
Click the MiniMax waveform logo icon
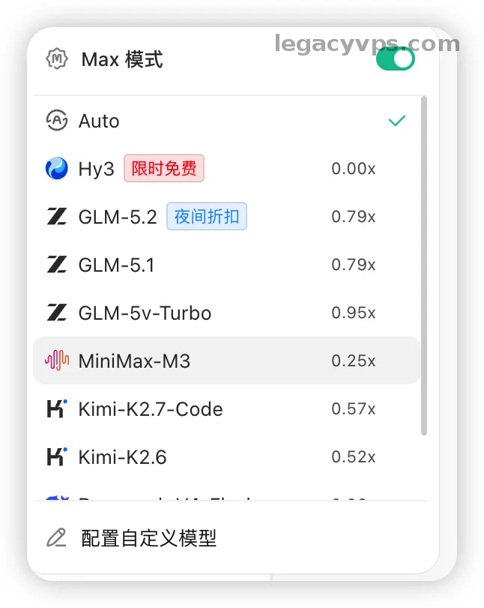click(56, 360)
